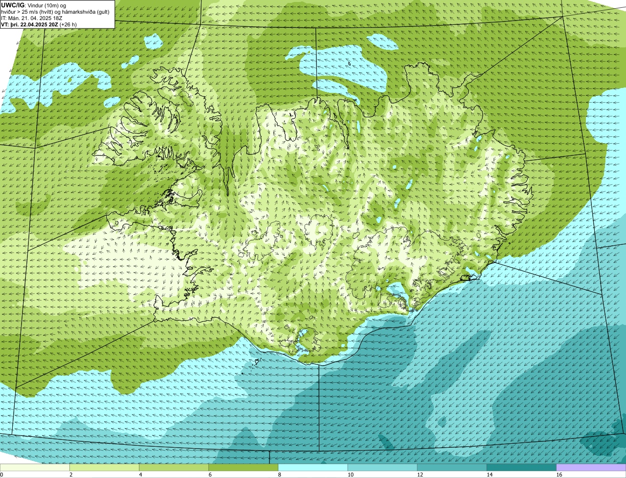Image resolution: width=626 pixels, height=478 pixels.
Task: Click the title line 'UWC/IG: Vindur (10m) og'
Action: point(33,5)
